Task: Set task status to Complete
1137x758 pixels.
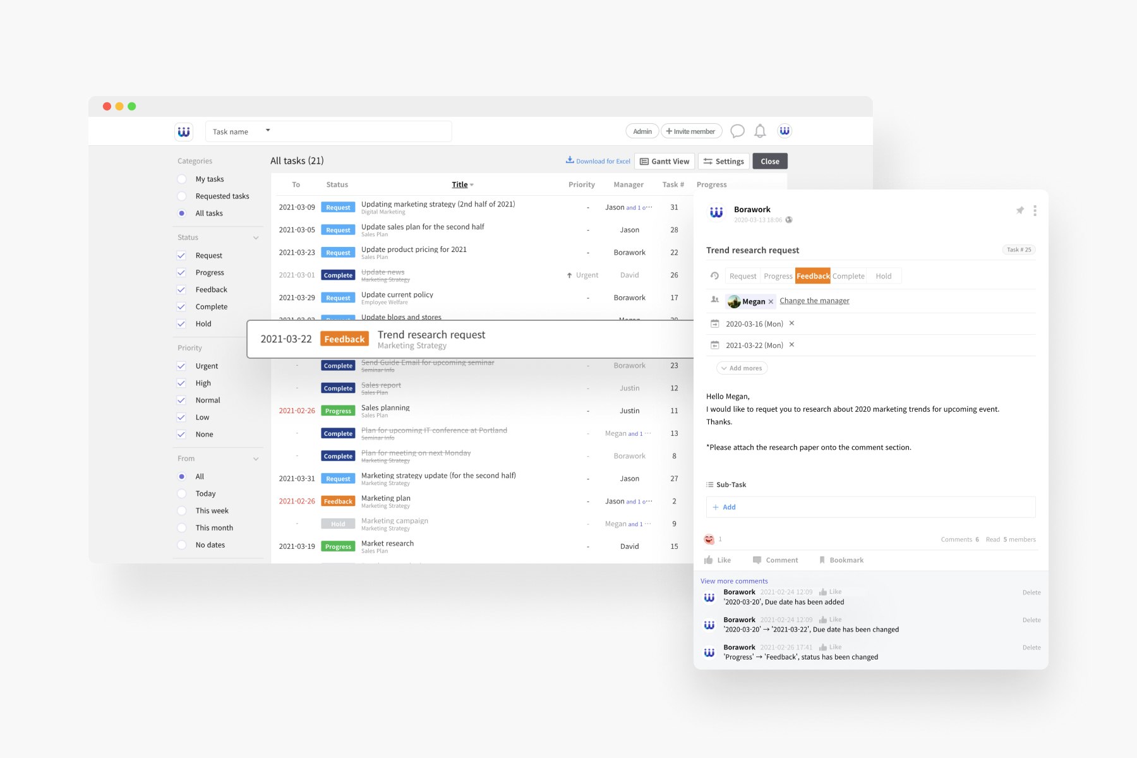Action: 848,276
